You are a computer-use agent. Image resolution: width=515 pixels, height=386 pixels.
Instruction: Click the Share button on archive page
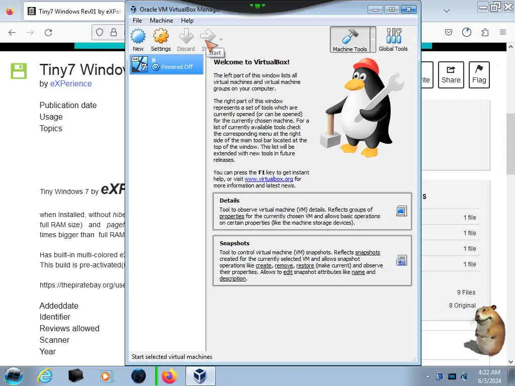(x=451, y=75)
